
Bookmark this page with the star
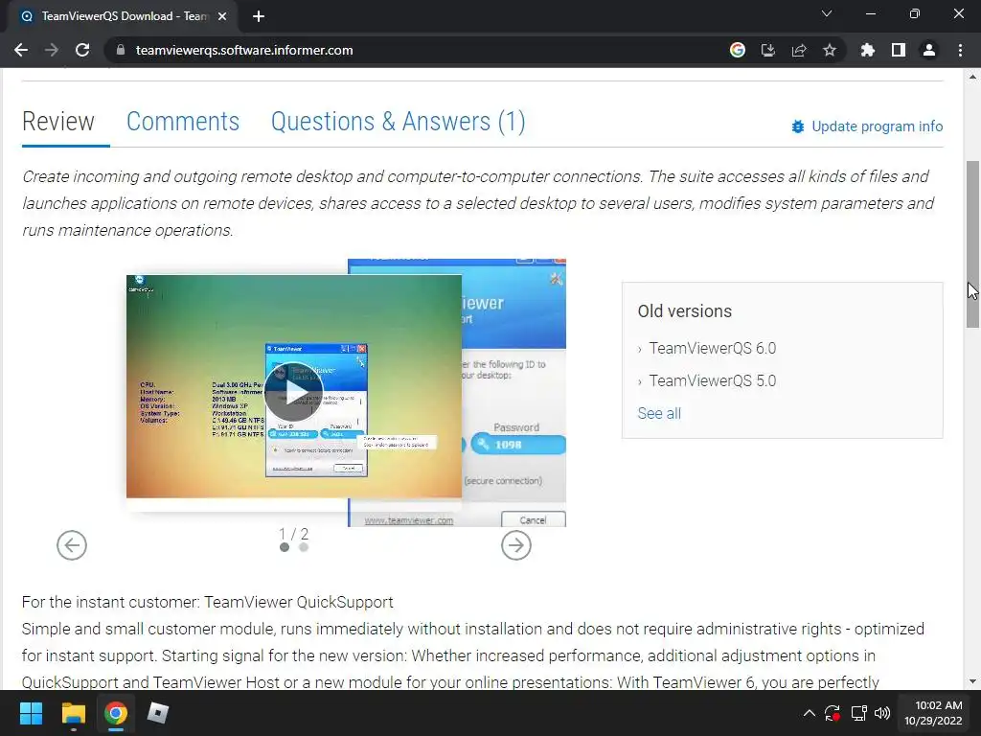(x=830, y=50)
